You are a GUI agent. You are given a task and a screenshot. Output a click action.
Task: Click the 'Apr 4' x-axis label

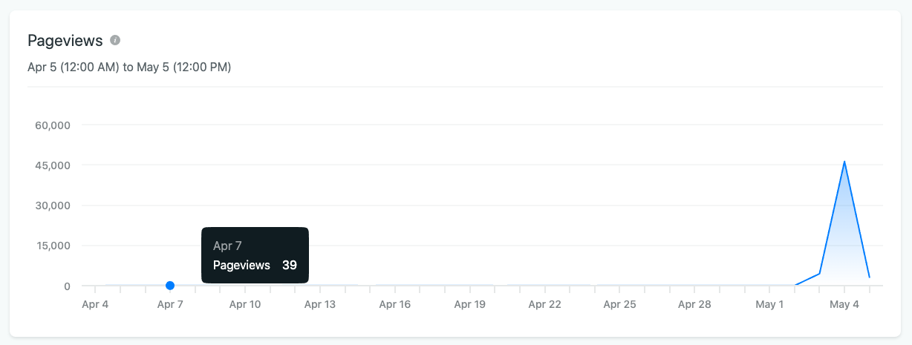(x=95, y=304)
